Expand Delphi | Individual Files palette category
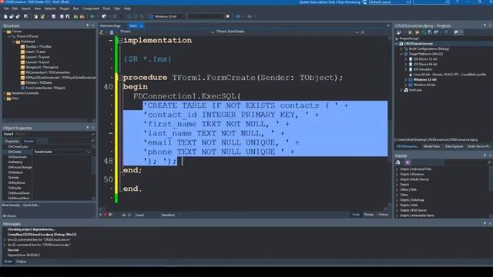 397,169
